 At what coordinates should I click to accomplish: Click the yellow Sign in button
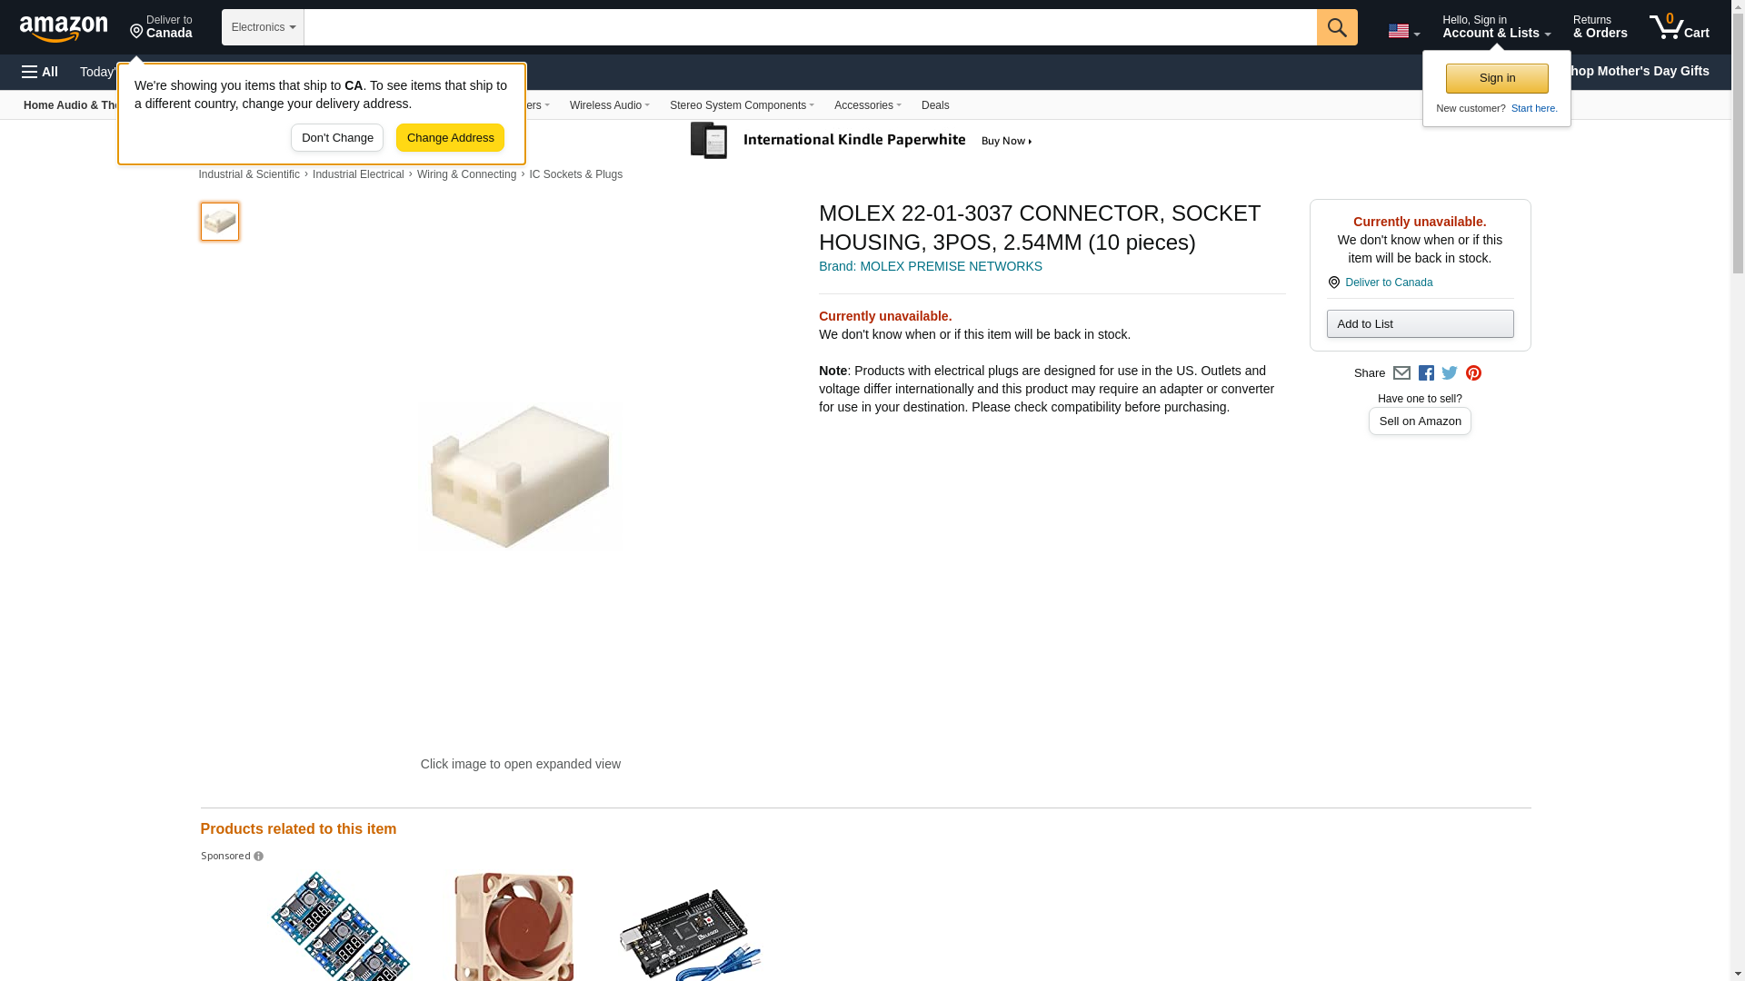(1497, 78)
